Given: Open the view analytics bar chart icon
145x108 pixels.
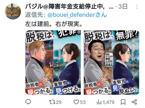Looking at the screenshot, I should coord(99,102).
